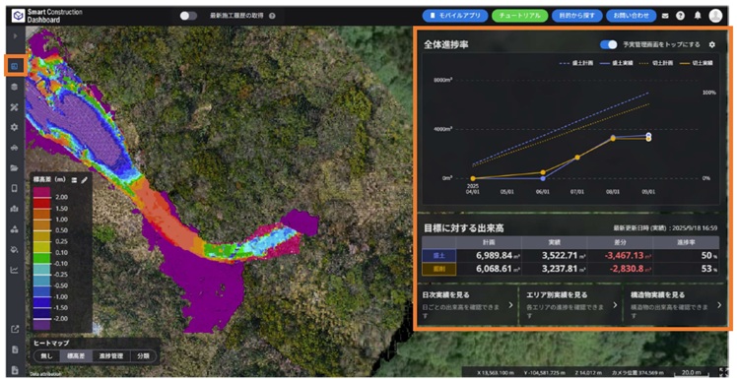Click the -2.00 purple legend color swatch
The height and width of the screenshot is (381, 737).
41,325
